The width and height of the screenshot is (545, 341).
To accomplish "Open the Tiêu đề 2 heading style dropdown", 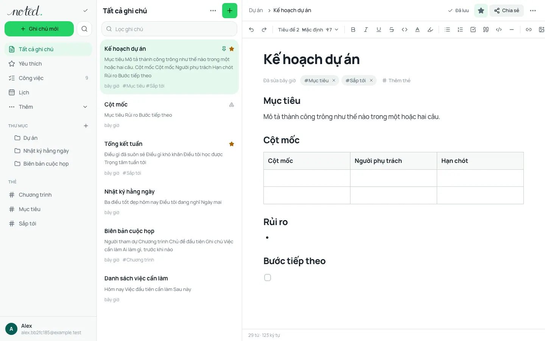I will pos(288,30).
